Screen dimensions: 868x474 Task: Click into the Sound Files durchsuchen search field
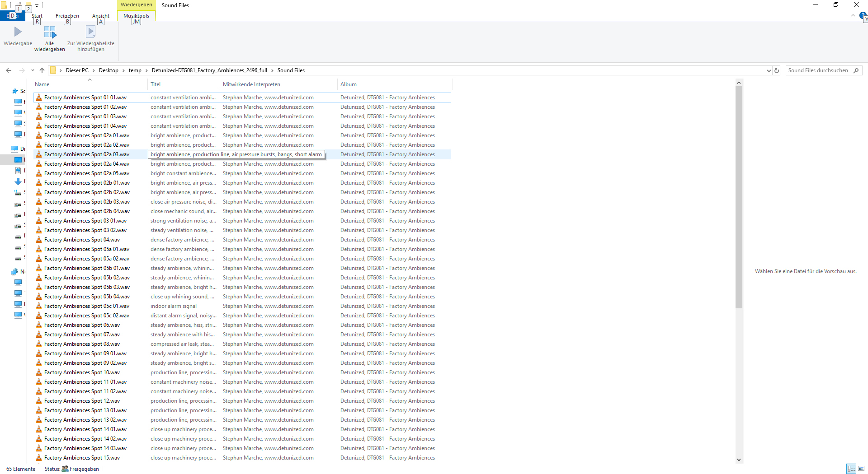click(x=817, y=70)
